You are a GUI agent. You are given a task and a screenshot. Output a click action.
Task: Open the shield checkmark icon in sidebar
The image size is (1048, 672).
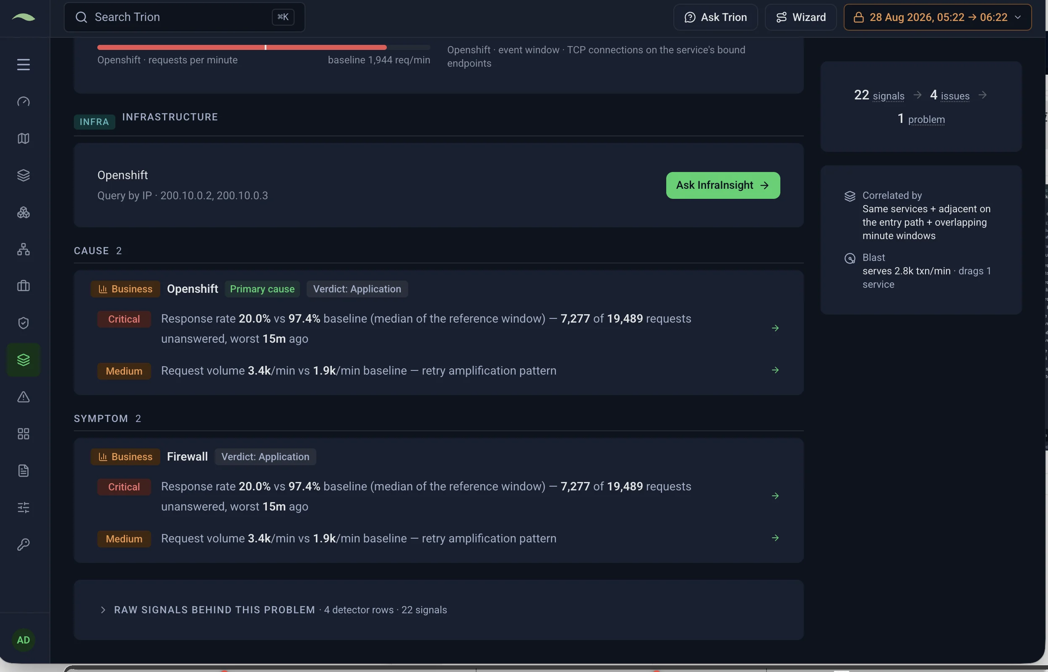pyautogui.click(x=23, y=323)
